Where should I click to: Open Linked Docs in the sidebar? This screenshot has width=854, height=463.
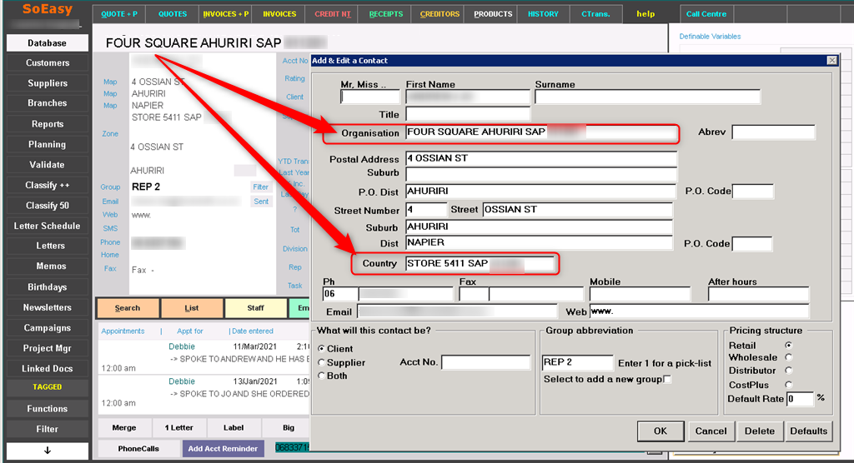(x=48, y=368)
